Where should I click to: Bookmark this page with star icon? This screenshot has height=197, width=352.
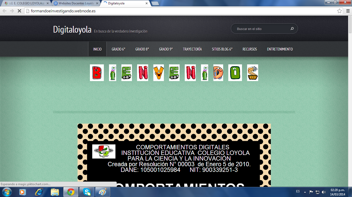coord(339,11)
